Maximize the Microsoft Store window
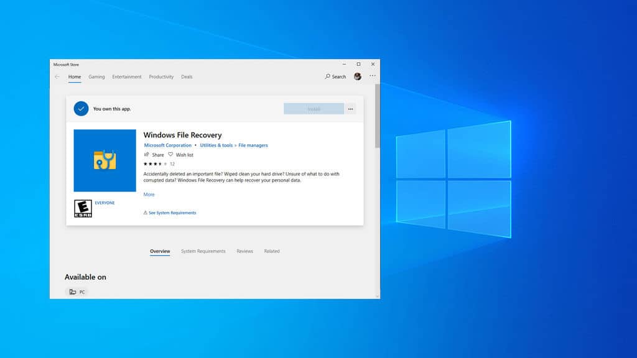This screenshot has width=637, height=358. pyautogui.click(x=358, y=64)
